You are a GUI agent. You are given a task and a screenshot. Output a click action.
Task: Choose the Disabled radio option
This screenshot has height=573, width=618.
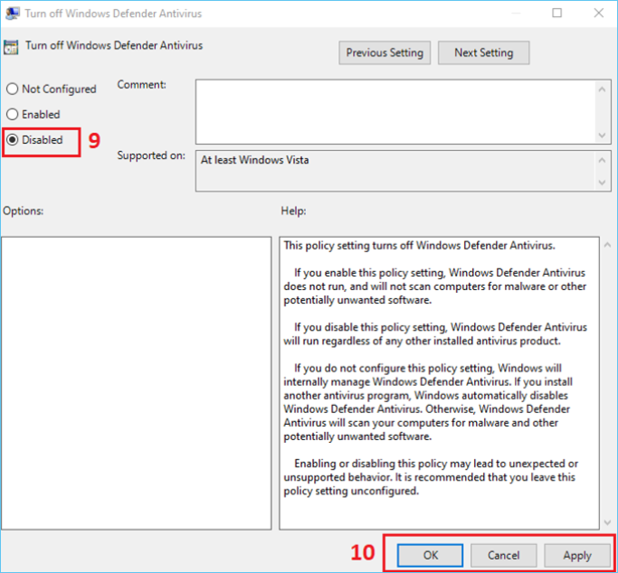tap(12, 140)
